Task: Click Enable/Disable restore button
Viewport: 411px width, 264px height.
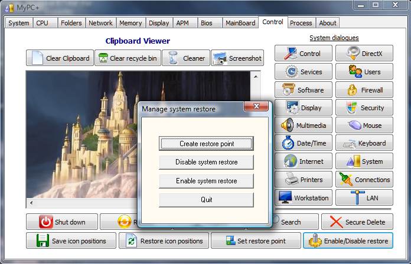Action: click(348, 240)
